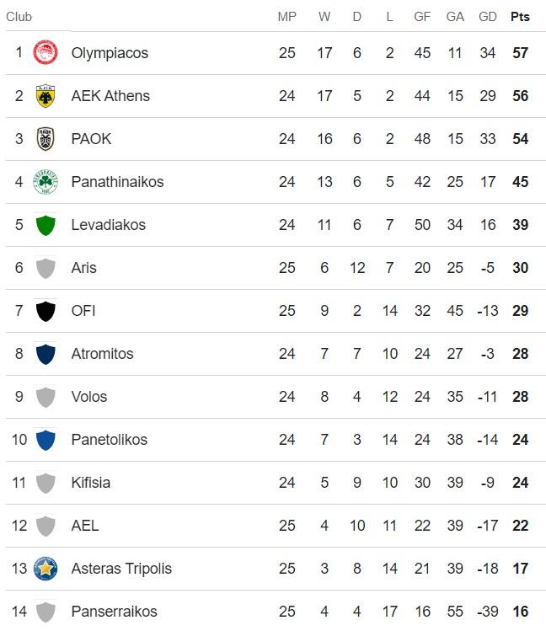The height and width of the screenshot is (631, 546).
Task: Click the MP column header
Action: coord(286,17)
